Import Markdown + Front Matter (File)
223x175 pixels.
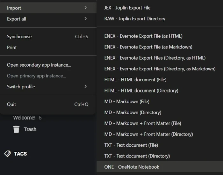coord(160,123)
